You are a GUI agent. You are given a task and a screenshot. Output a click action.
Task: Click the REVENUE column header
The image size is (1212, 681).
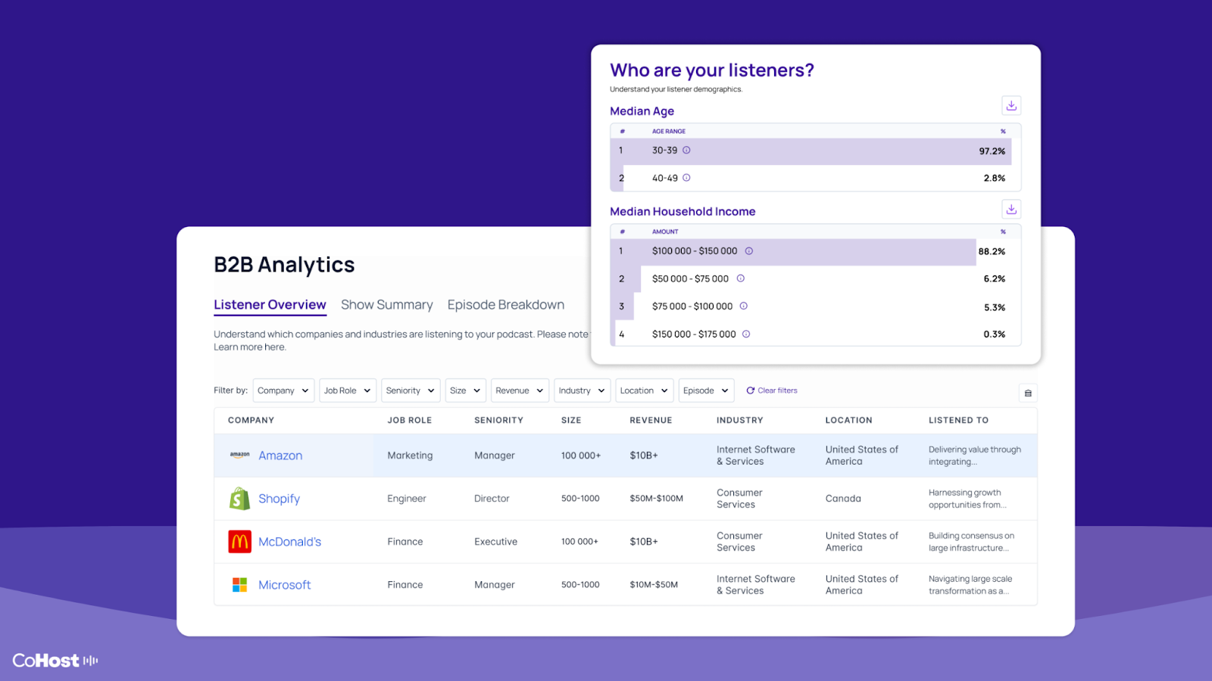pyautogui.click(x=651, y=420)
